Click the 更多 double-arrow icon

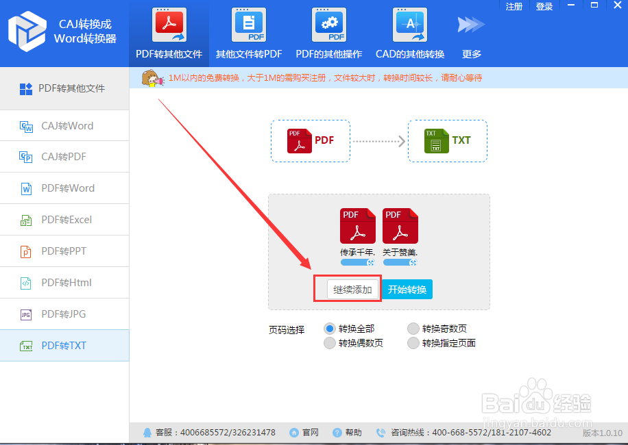(471, 25)
